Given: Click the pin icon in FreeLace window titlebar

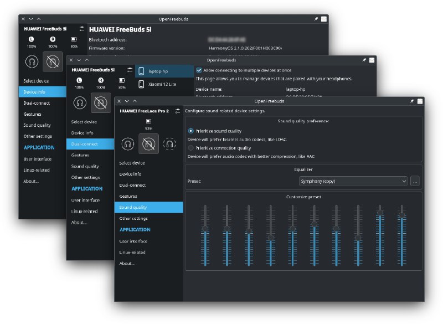Looking at the screenshot, I should coord(412,101).
